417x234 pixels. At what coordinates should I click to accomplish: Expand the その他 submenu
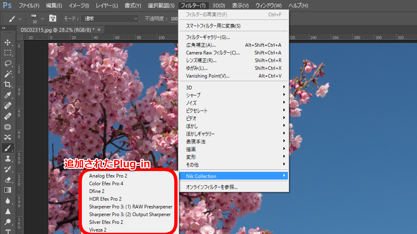[233, 165]
